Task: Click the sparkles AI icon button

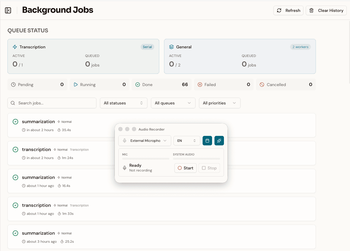Action: pyautogui.click(x=219, y=141)
